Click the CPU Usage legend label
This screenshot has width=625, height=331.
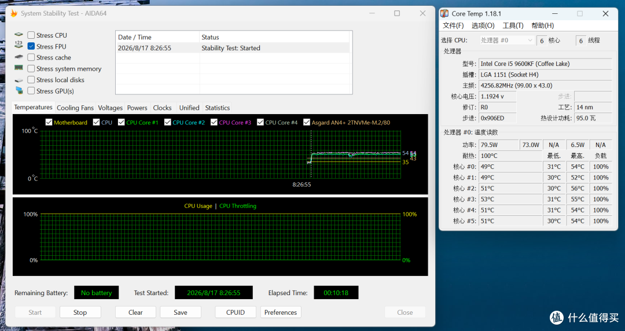coord(198,206)
